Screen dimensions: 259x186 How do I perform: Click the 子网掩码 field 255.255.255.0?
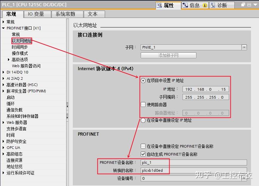click(206, 97)
